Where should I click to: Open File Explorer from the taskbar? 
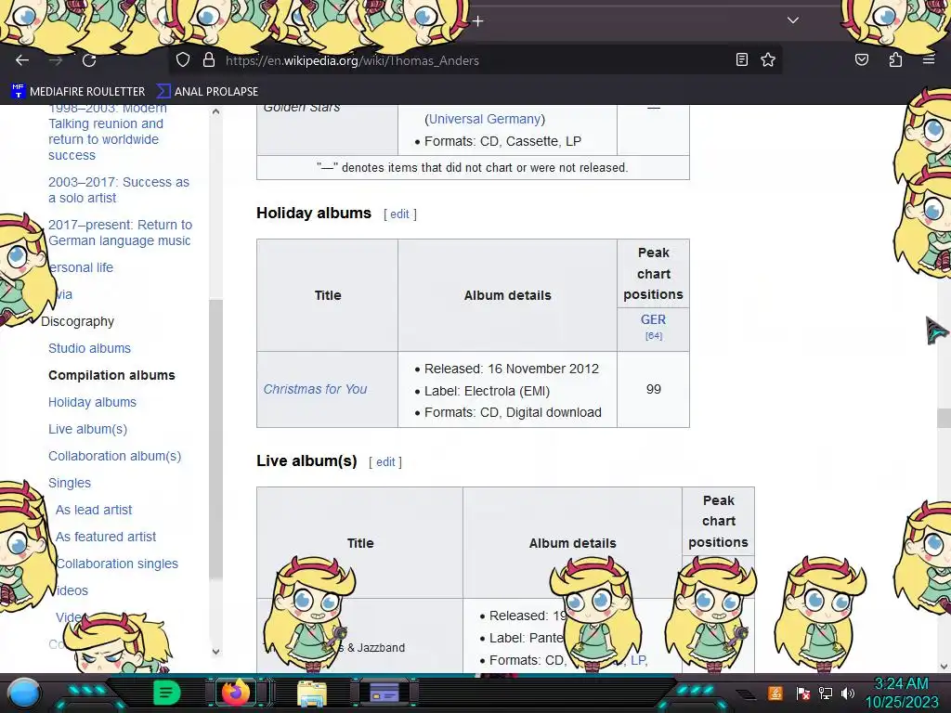point(312,693)
